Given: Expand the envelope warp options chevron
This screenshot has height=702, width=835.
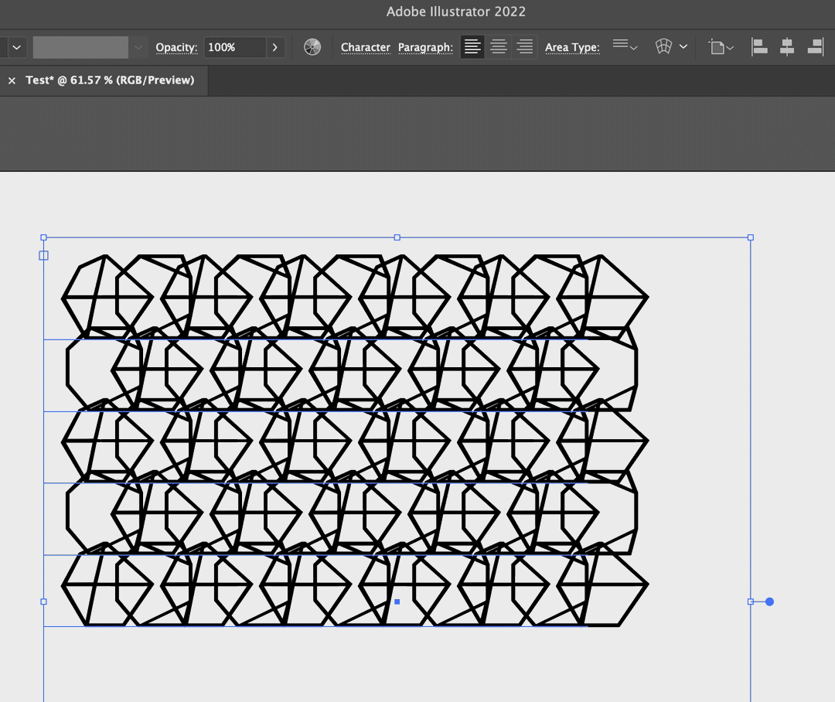Looking at the screenshot, I should coord(683,47).
